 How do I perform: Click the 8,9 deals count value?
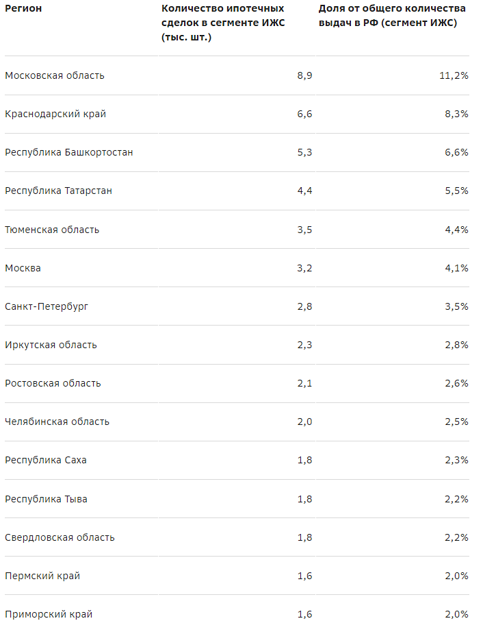(304, 75)
